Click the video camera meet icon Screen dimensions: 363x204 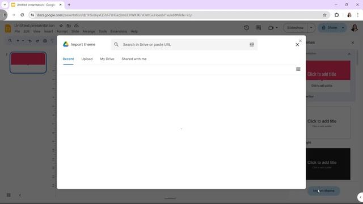(271, 28)
